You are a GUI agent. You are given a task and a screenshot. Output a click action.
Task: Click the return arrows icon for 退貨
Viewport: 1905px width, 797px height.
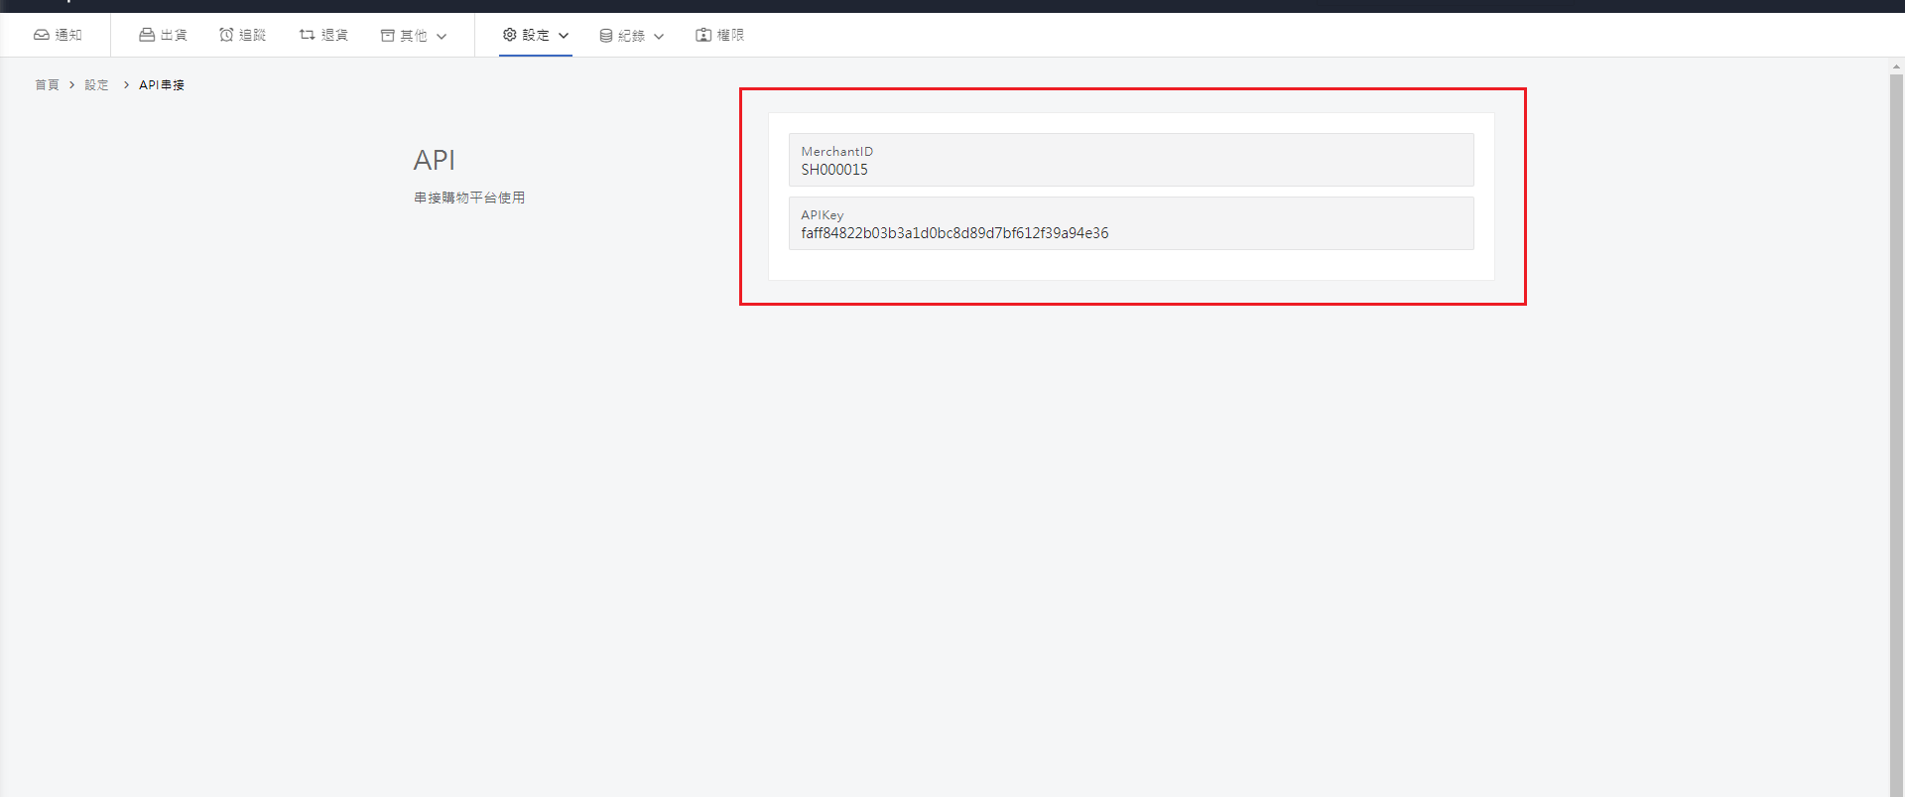307,35
